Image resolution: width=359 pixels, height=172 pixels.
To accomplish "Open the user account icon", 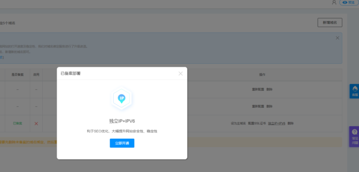I will [x=334, y=2].
